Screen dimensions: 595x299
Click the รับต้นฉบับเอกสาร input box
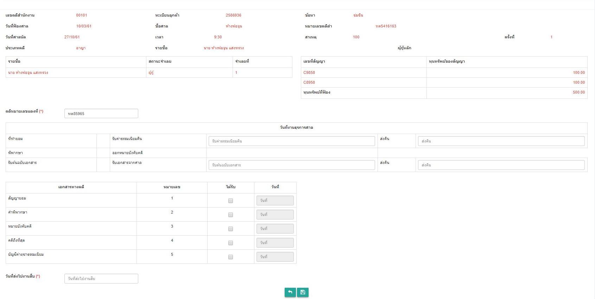click(x=291, y=165)
